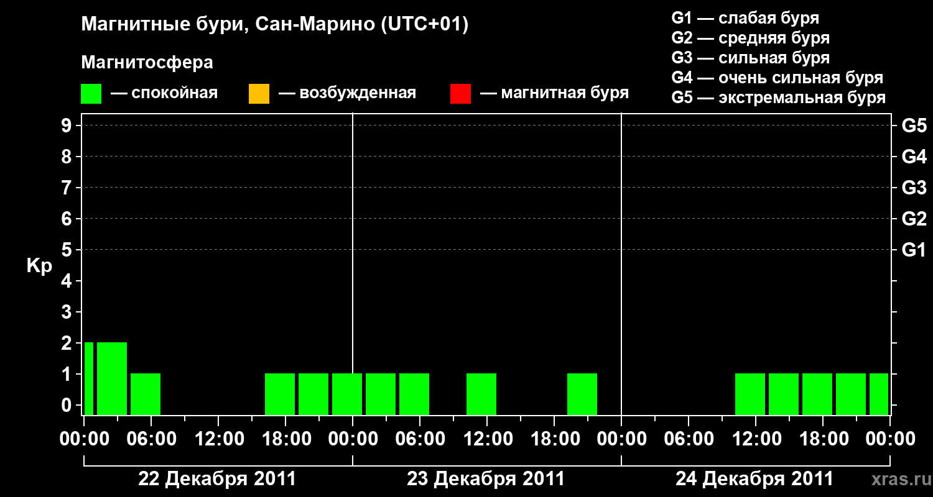Click the 'G5 — экстремальная буря' legend line
Image resolution: width=933 pixels, height=497 pixels.
click(778, 98)
